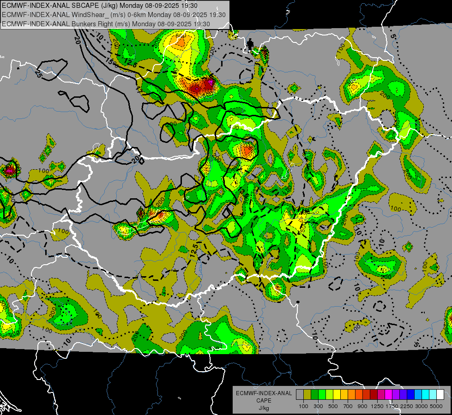Click the olive swatch in CAPE legend
This screenshot has width=452, height=415.
(307, 395)
